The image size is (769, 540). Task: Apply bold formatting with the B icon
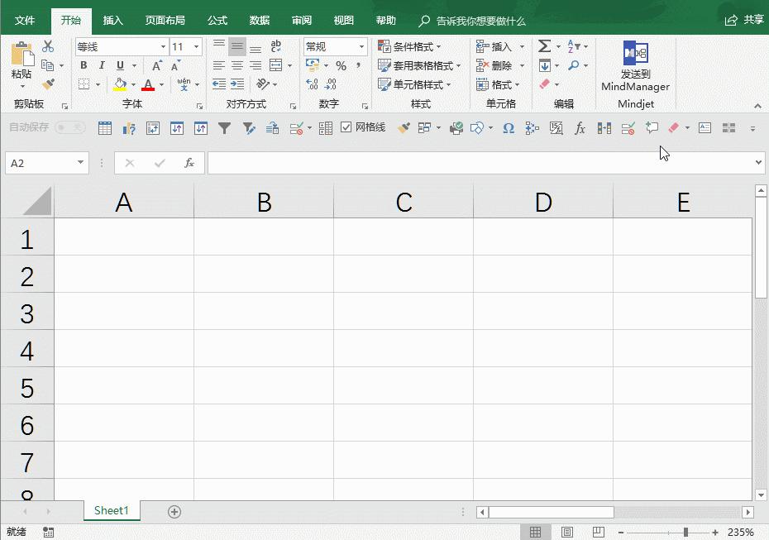84,65
